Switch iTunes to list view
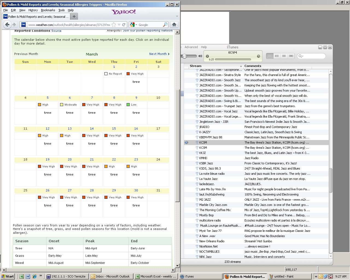Screen dimensions: 350x280 (x=270, y=56)
